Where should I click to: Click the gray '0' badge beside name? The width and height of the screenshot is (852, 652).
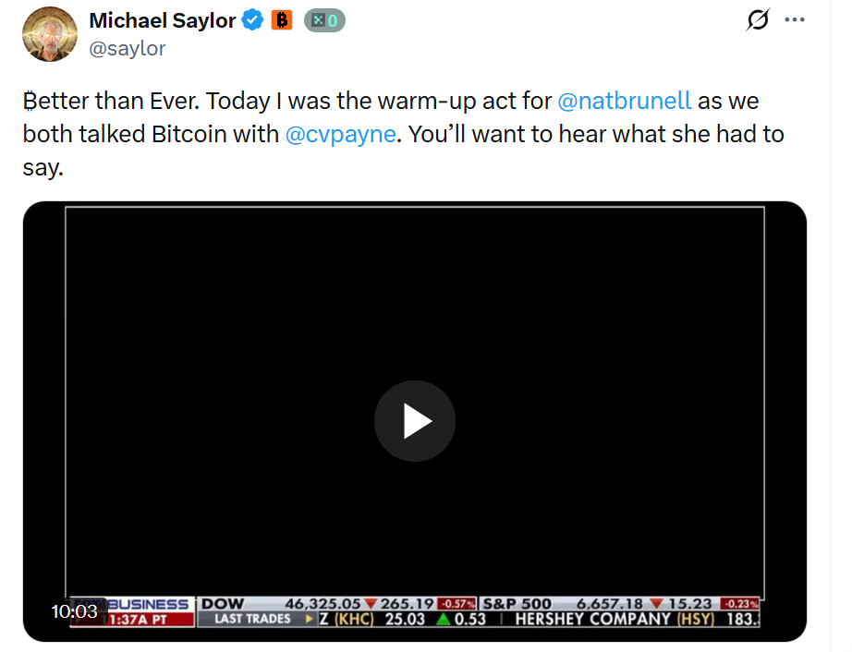coord(324,20)
